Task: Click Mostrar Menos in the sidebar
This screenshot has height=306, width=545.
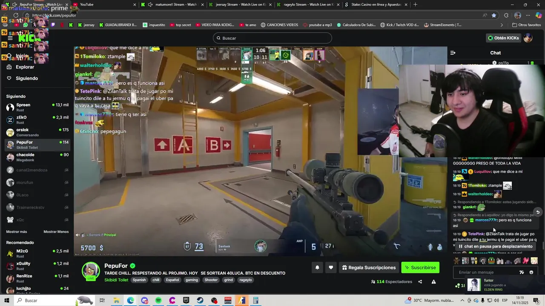Action: click(x=56, y=232)
